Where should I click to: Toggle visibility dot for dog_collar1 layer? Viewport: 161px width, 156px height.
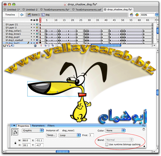coord(31,31)
